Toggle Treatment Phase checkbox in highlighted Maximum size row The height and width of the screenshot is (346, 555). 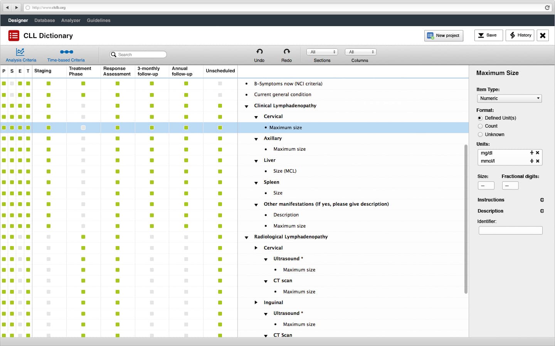83,128
